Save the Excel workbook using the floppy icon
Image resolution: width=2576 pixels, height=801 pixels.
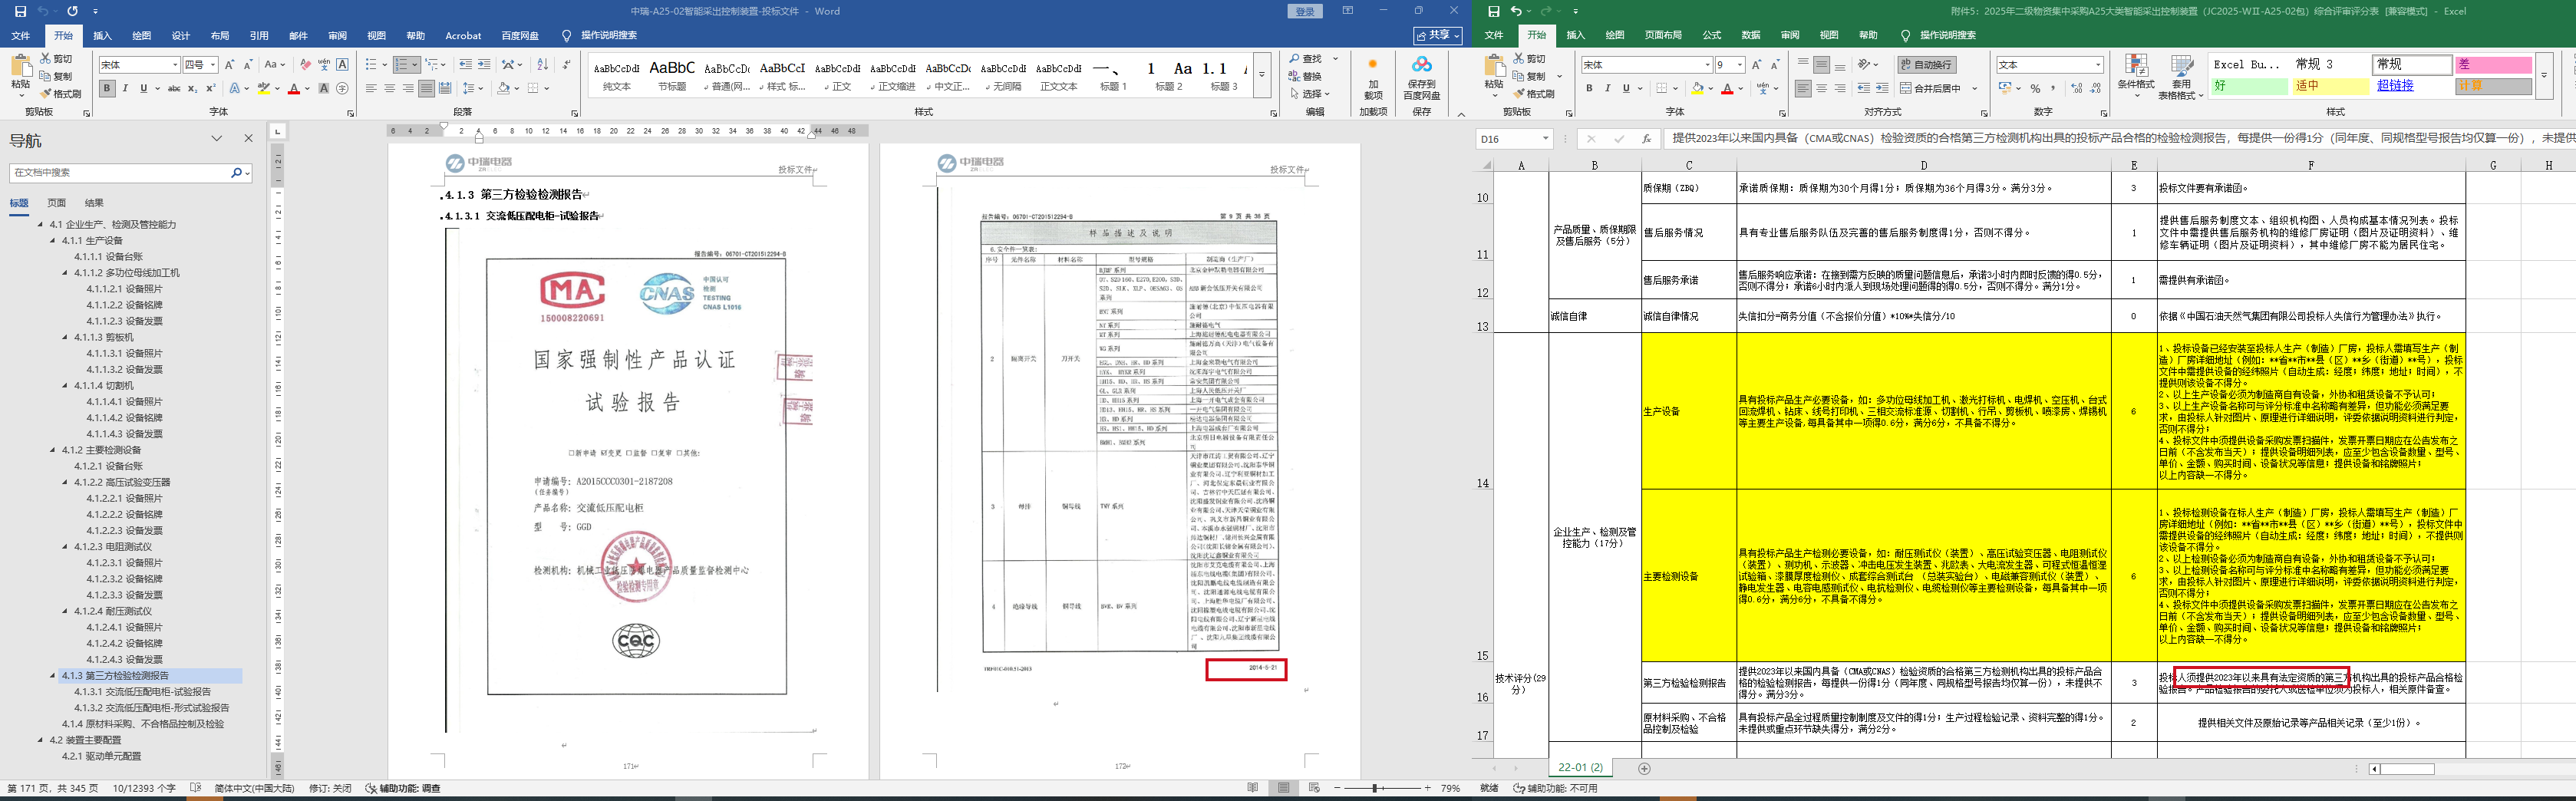click(x=1494, y=11)
